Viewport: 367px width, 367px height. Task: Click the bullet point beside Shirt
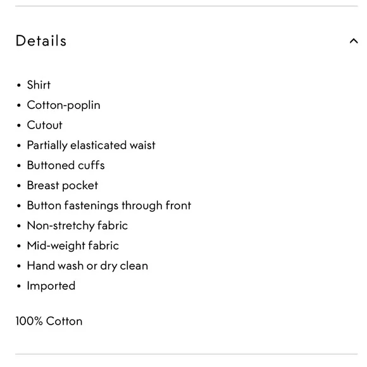19,85
